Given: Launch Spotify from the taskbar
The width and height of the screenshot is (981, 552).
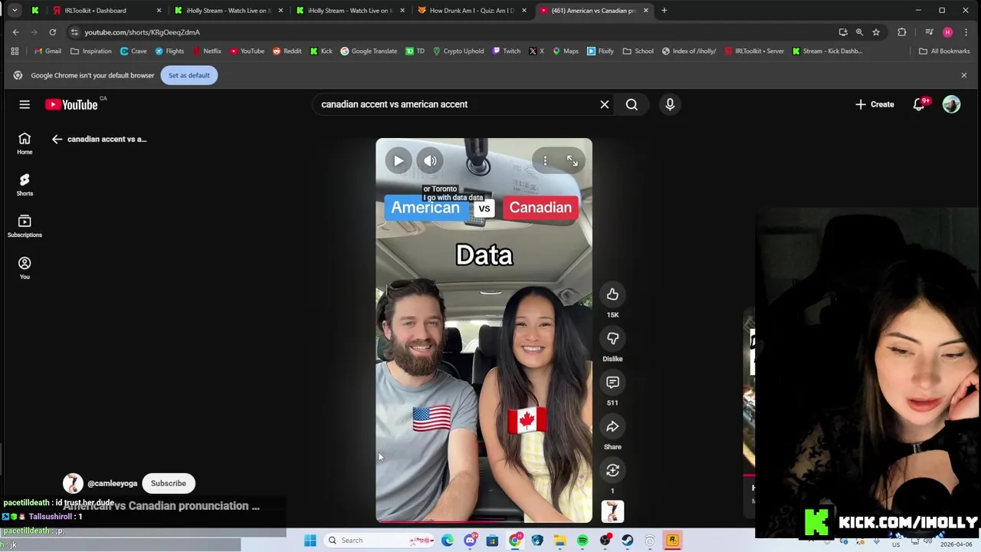Looking at the screenshot, I should tap(582, 540).
